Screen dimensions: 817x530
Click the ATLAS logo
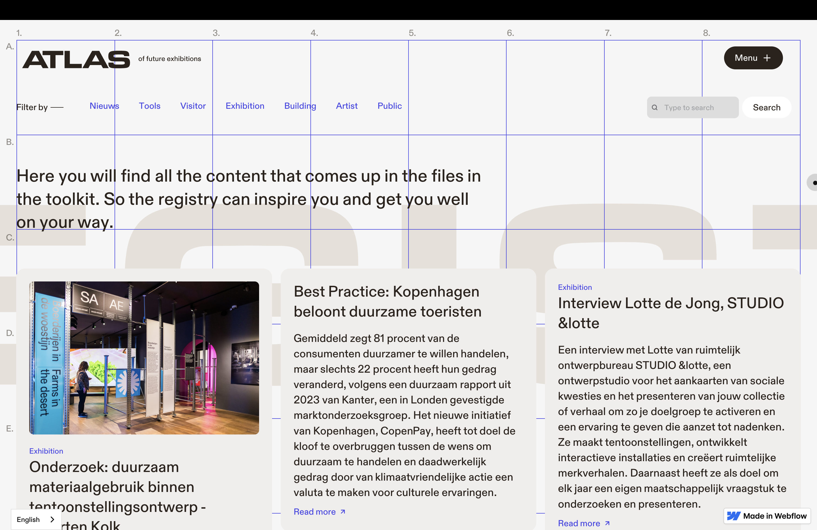[x=76, y=59]
